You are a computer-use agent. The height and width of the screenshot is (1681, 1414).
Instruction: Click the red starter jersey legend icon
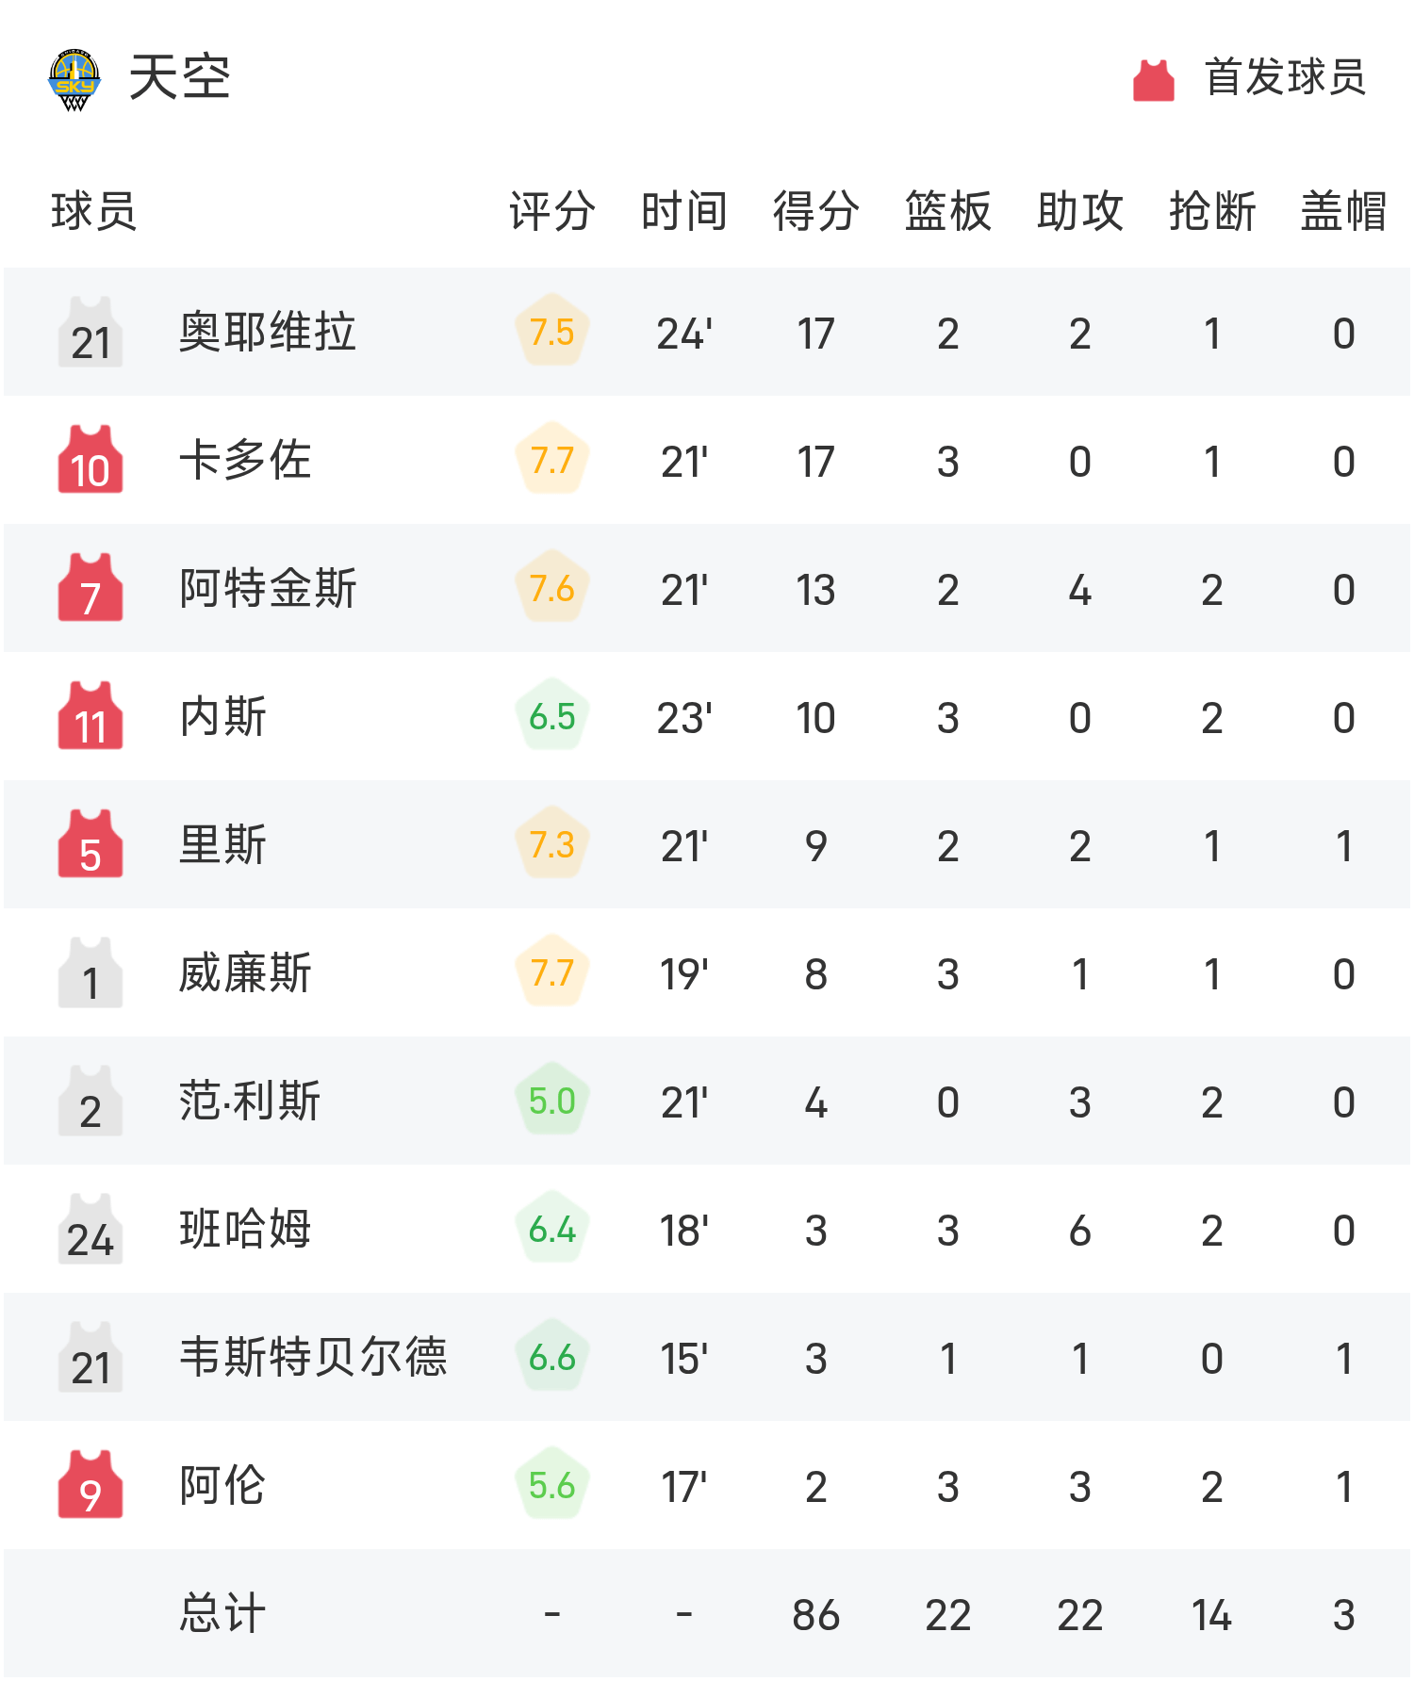tap(1153, 80)
